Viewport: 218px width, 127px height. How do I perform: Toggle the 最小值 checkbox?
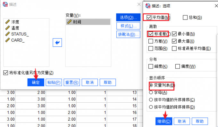click(x=174, y=34)
